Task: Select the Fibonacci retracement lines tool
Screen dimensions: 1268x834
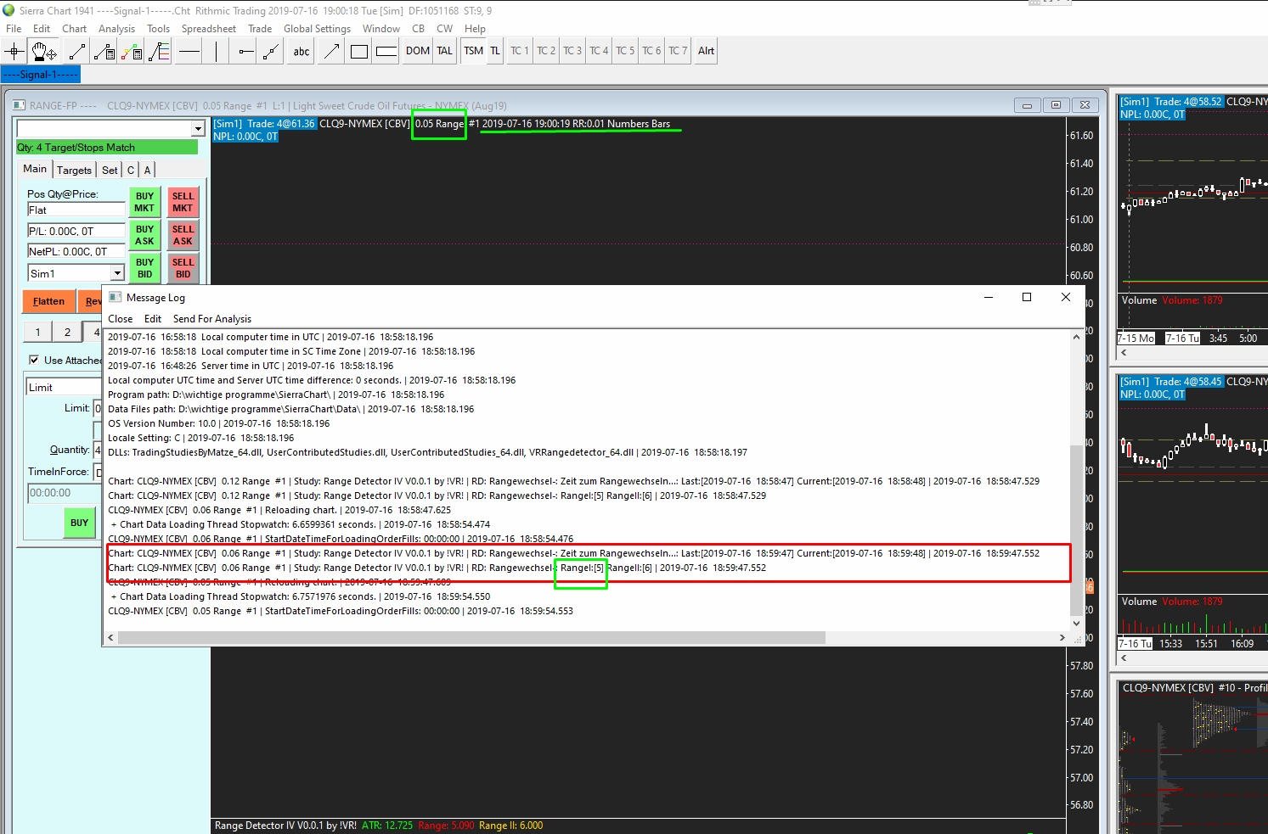Action: [x=159, y=52]
